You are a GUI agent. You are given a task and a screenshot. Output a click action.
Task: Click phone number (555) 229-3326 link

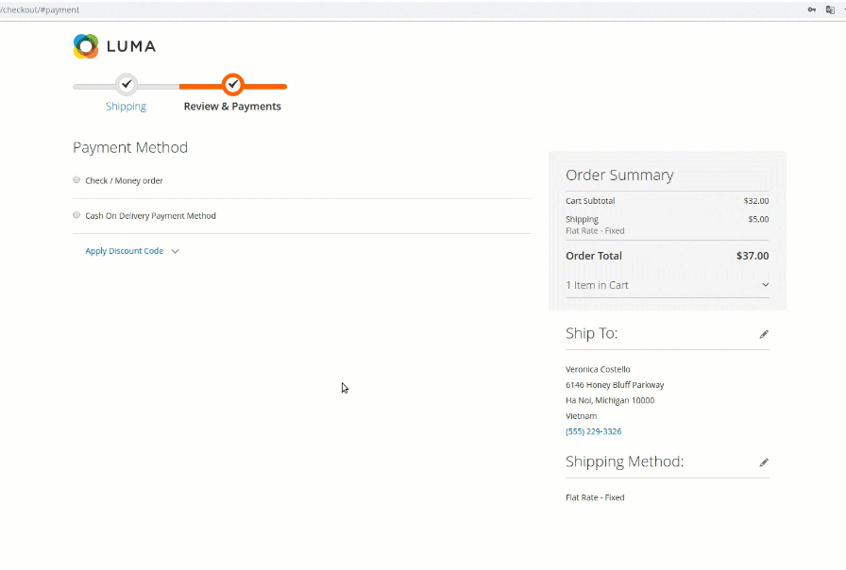(x=594, y=431)
